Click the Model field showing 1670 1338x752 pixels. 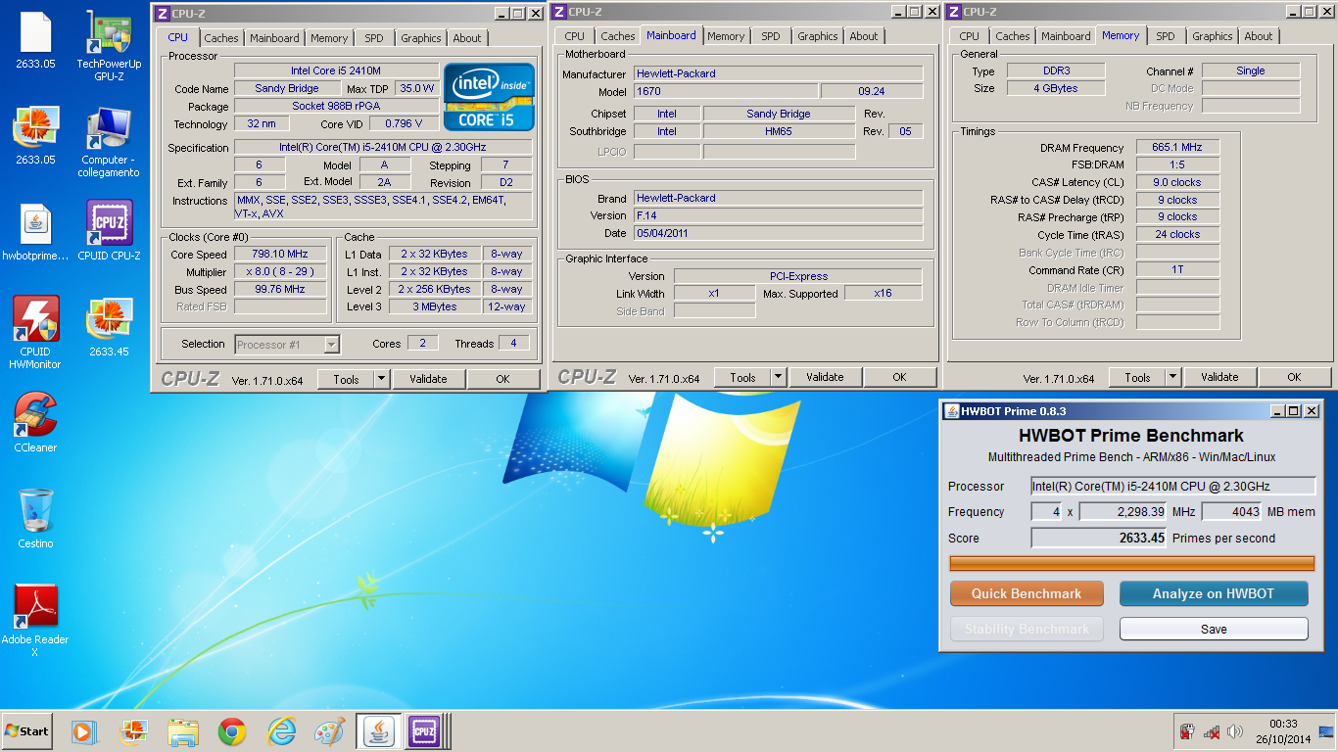coord(726,91)
